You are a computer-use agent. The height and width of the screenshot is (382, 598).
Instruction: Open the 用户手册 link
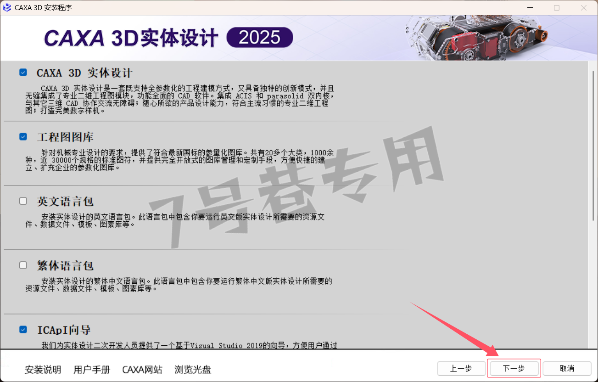pyautogui.click(x=92, y=370)
